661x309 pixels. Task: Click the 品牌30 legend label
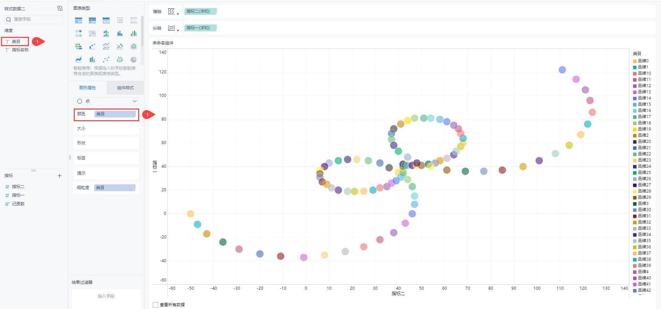[644, 210]
